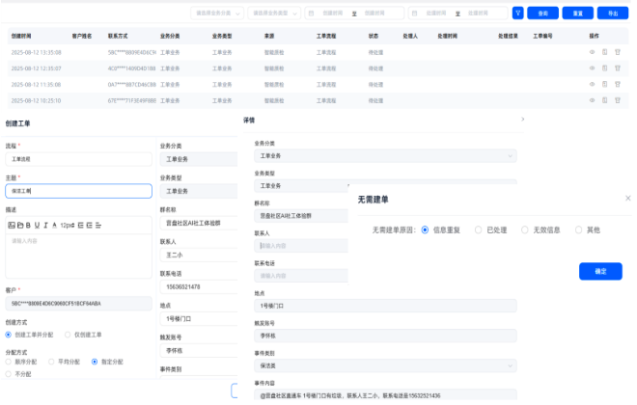
Task: Click the 导出 export button
Action: 610,13
